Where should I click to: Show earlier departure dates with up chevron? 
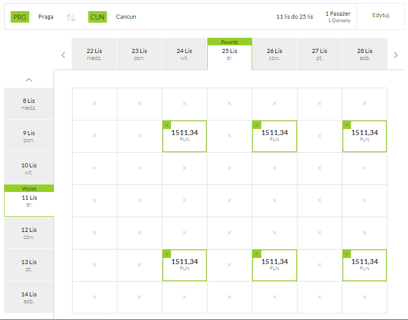pyautogui.click(x=29, y=80)
